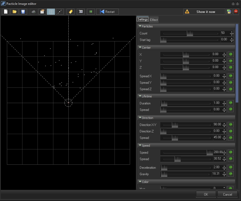Viewport: 241px width, 201px height.
Task: Click the red remove icon beside Show it now
Action: (236, 12)
